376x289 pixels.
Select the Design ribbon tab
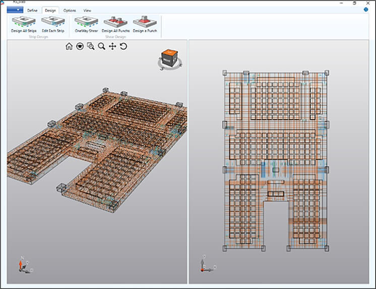pyautogui.click(x=50, y=10)
